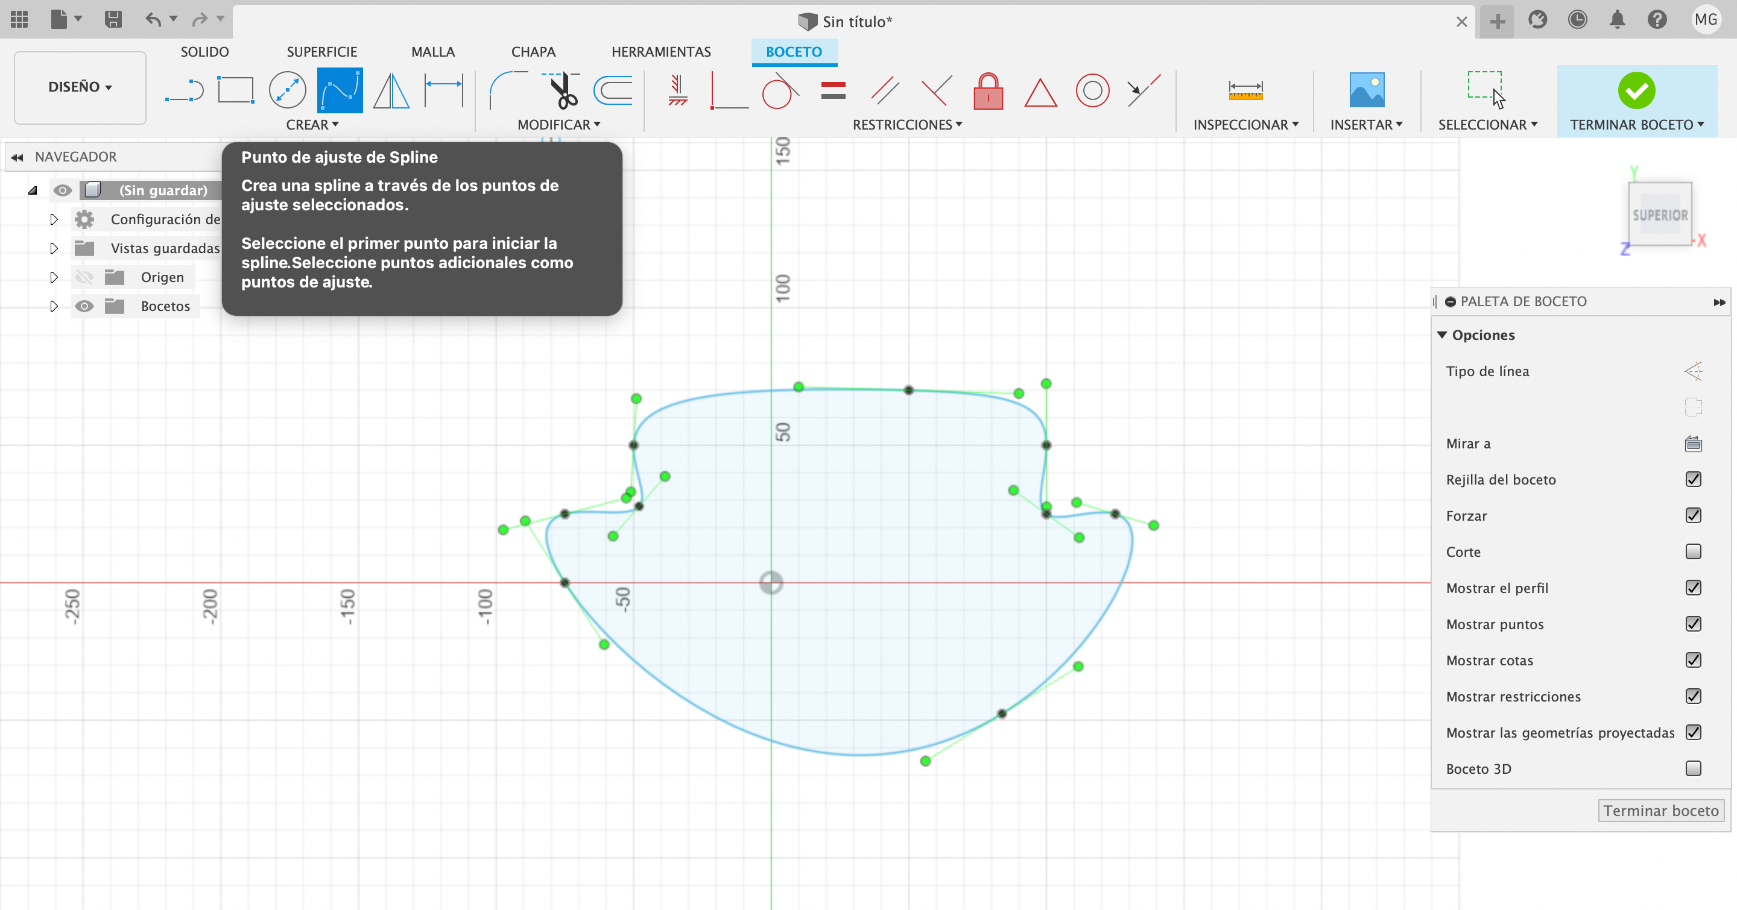Toggle Mostrar restricciones checkbox
Image resolution: width=1737 pixels, height=910 pixels.
[1693, 696]
